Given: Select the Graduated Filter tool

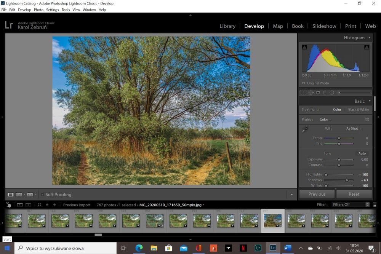Looking at the screenshot, I should point(325,93).
